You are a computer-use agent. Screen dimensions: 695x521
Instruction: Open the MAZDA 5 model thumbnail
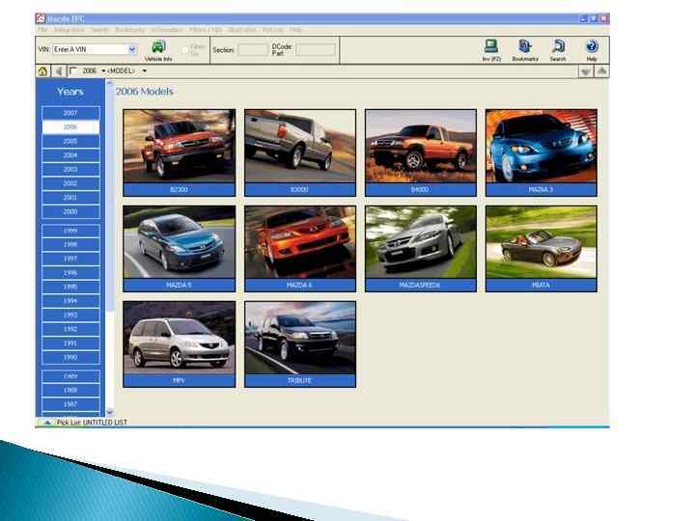180,249
